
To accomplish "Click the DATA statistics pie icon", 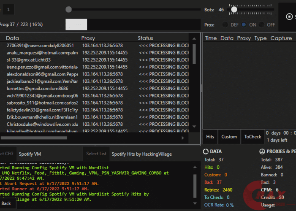I will (206, 151).
